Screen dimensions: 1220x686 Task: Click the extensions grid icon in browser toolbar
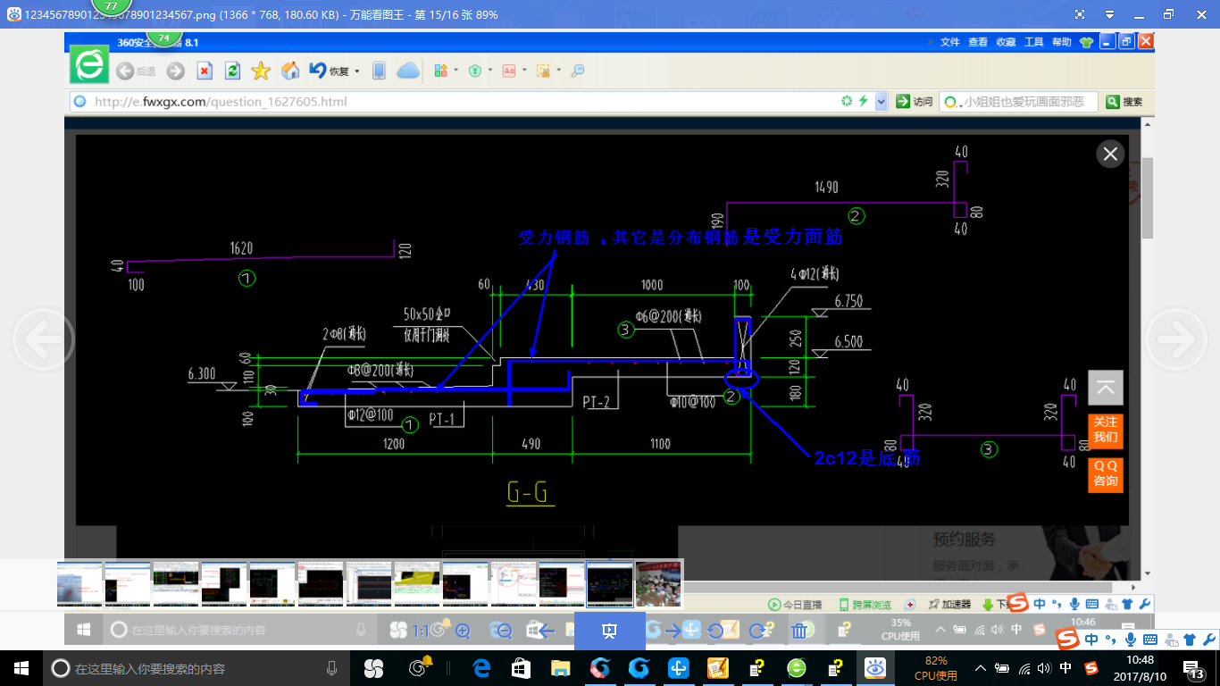click(x=440, y=71)
